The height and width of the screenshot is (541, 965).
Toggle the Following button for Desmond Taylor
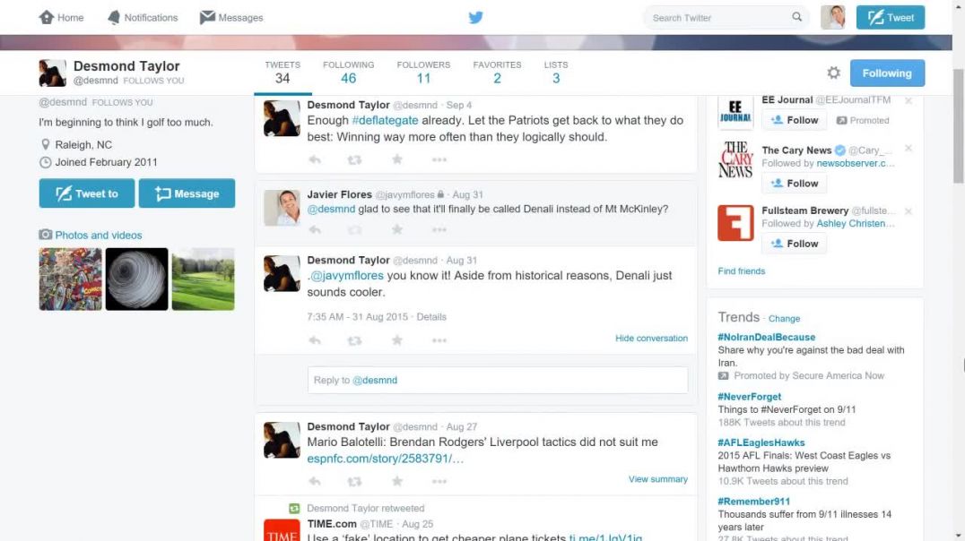tap(887, 73)
